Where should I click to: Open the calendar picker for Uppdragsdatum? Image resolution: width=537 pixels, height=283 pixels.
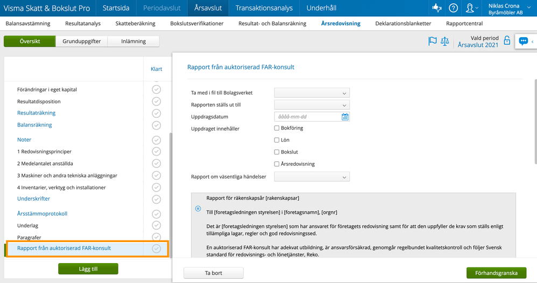(345, 117)
